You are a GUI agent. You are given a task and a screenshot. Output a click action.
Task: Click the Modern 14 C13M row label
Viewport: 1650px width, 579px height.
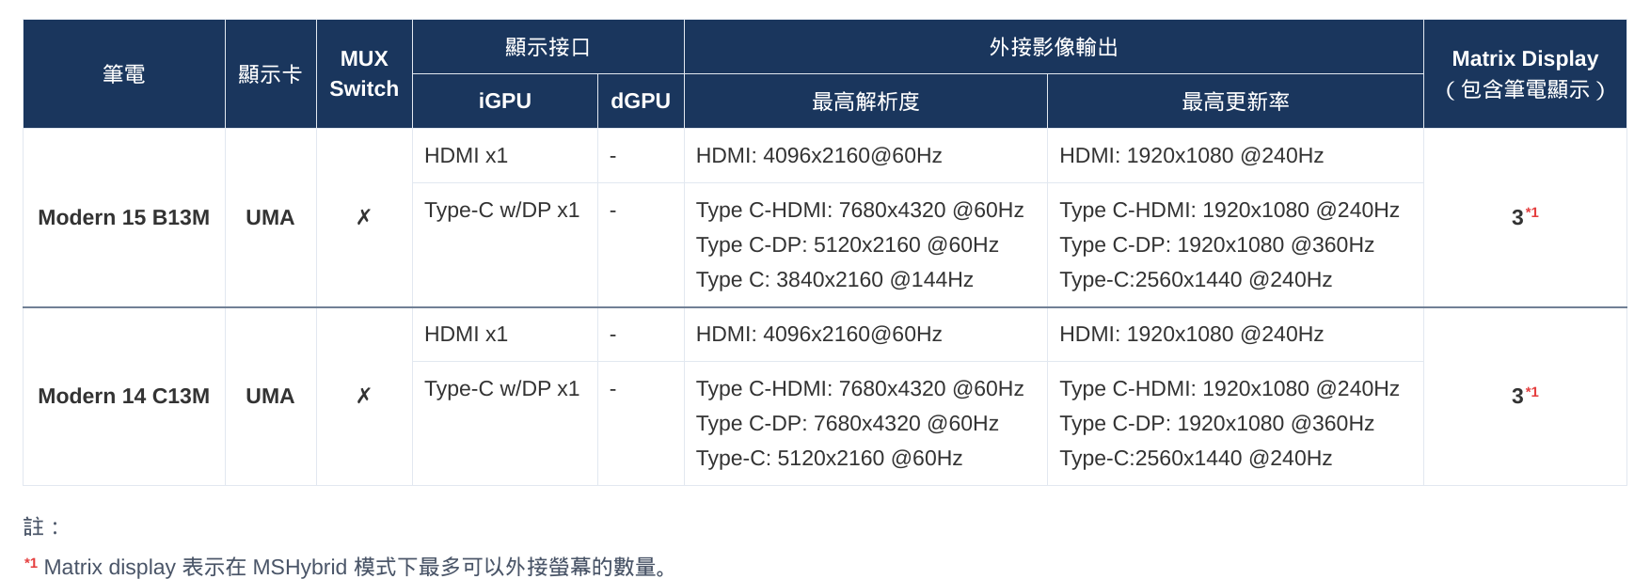[123, 396]
